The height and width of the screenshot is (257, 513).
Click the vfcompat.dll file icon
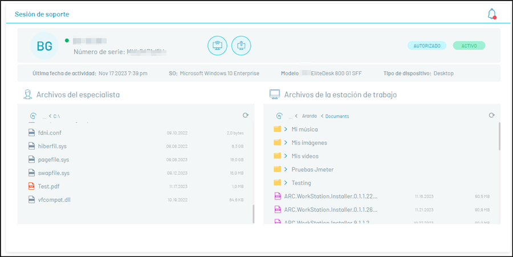tap(31, 200)
